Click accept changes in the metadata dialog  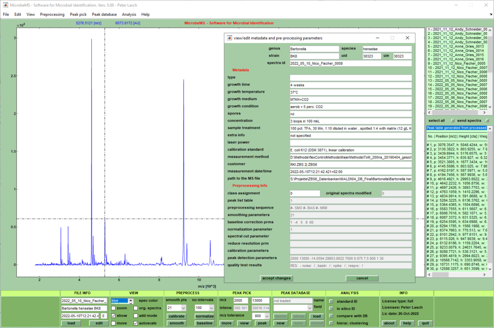(x=277, y=278)
